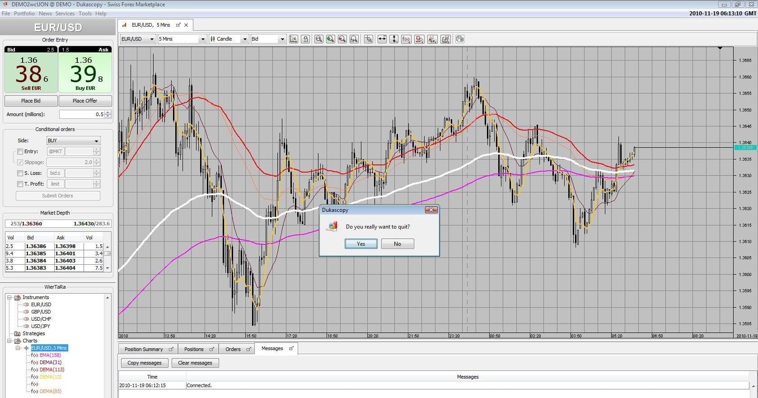Open the Tools menu
Screen dimensions: 758x398
click(85, 14)
